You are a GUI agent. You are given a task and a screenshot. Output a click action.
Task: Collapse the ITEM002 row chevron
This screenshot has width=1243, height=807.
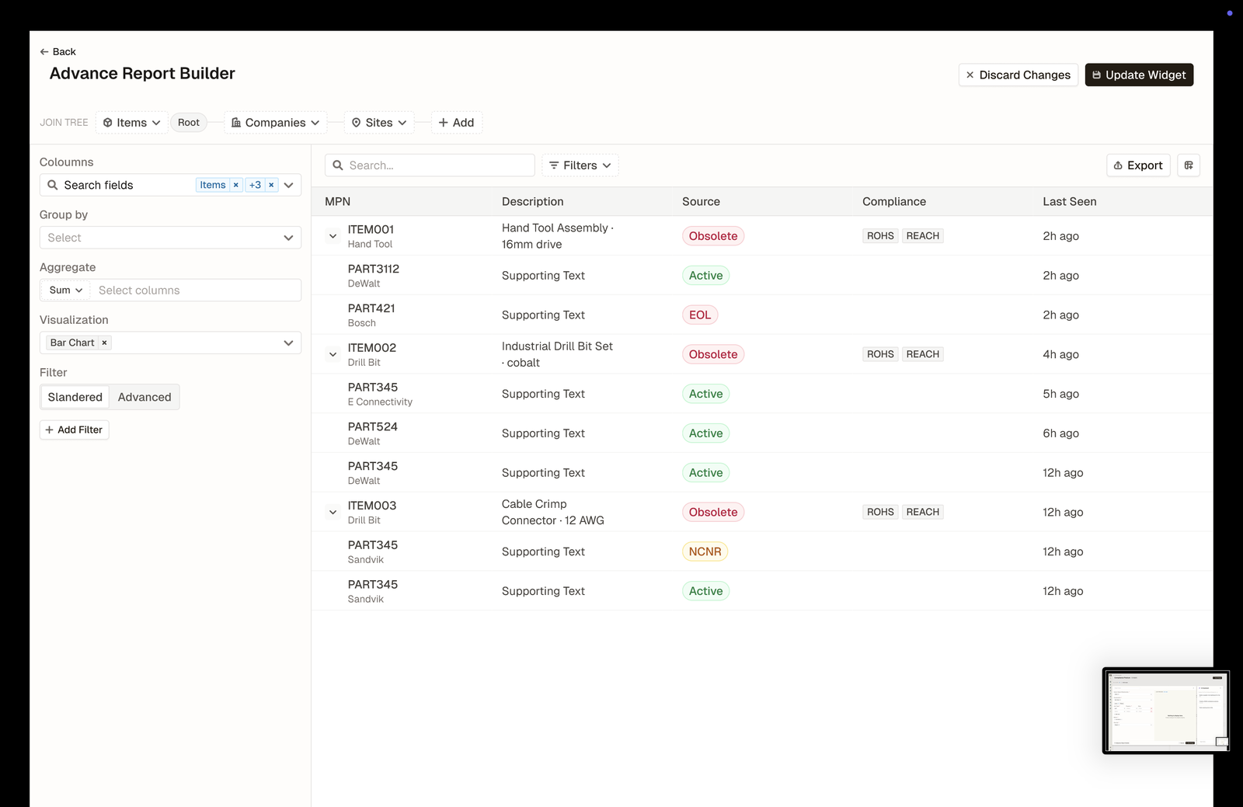point(333,354)
